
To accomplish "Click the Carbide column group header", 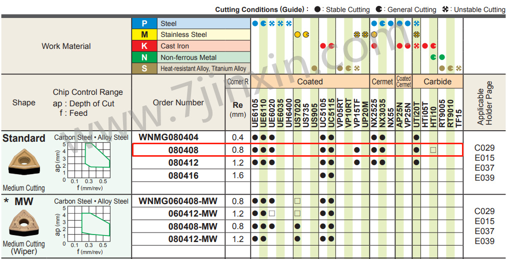I will coord(437,81).
